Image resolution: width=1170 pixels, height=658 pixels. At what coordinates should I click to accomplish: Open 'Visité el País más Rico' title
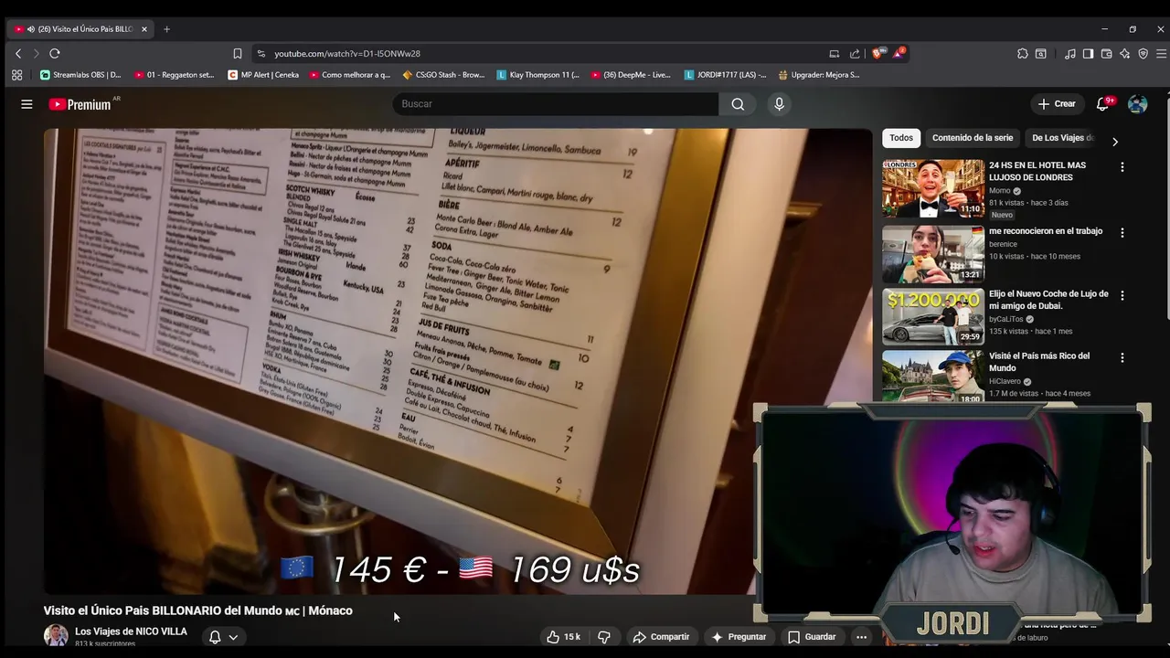1039,362
